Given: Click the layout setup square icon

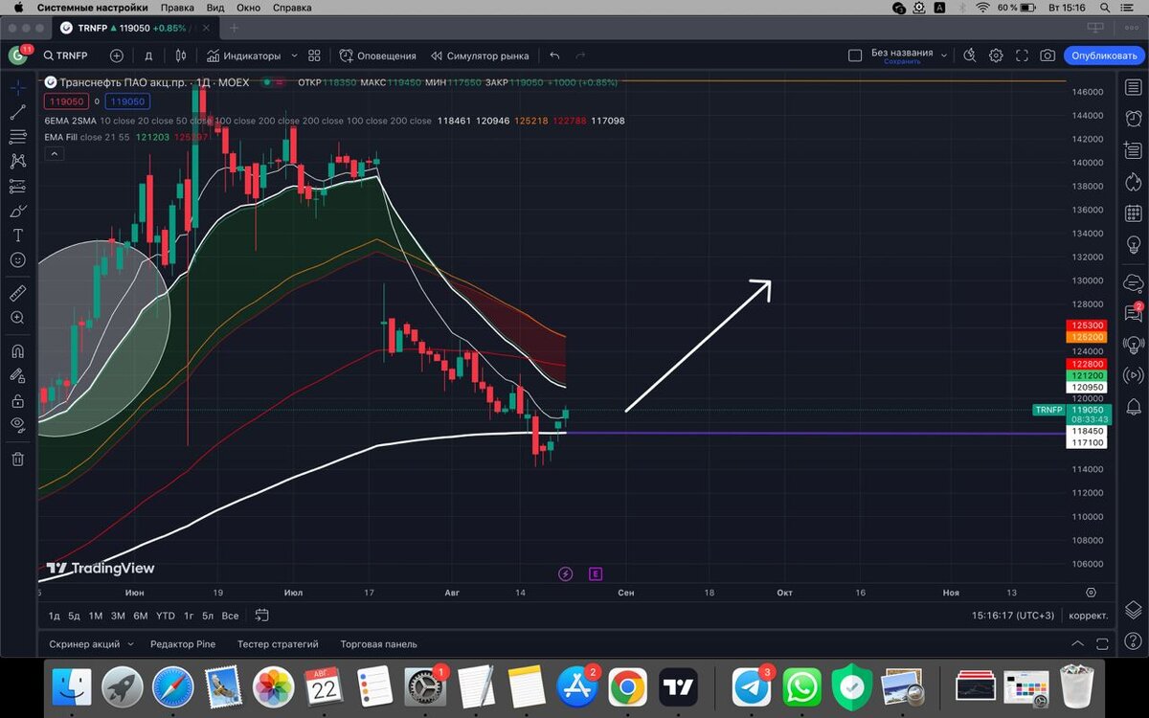Looking at the screenshot, I should click(855, 56).
